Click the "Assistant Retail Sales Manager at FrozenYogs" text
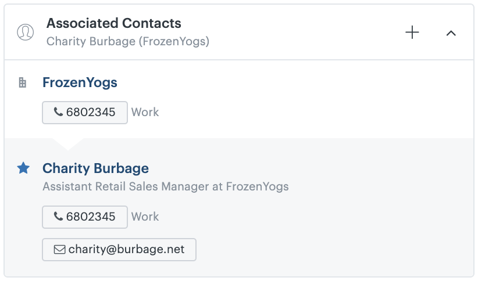The height and width of the screenshot is (281, 478). [x=166, y=186]
